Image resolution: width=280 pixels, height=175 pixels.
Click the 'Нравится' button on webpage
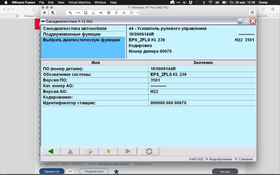52,171
